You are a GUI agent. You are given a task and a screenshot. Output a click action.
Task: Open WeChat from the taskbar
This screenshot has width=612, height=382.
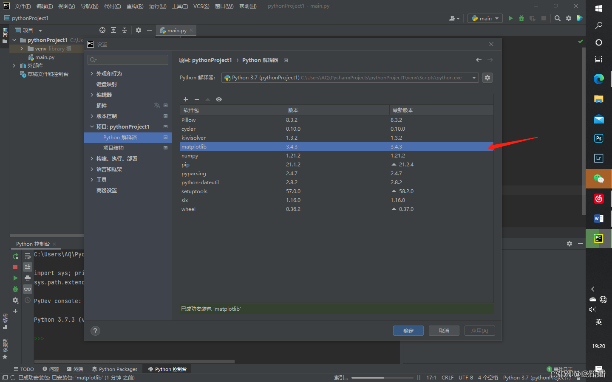(598, 179)
